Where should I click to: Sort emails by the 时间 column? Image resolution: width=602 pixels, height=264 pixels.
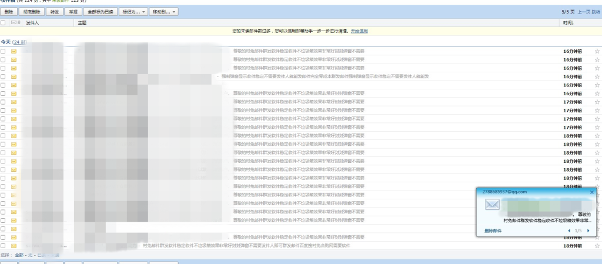(x=568, y=22)
